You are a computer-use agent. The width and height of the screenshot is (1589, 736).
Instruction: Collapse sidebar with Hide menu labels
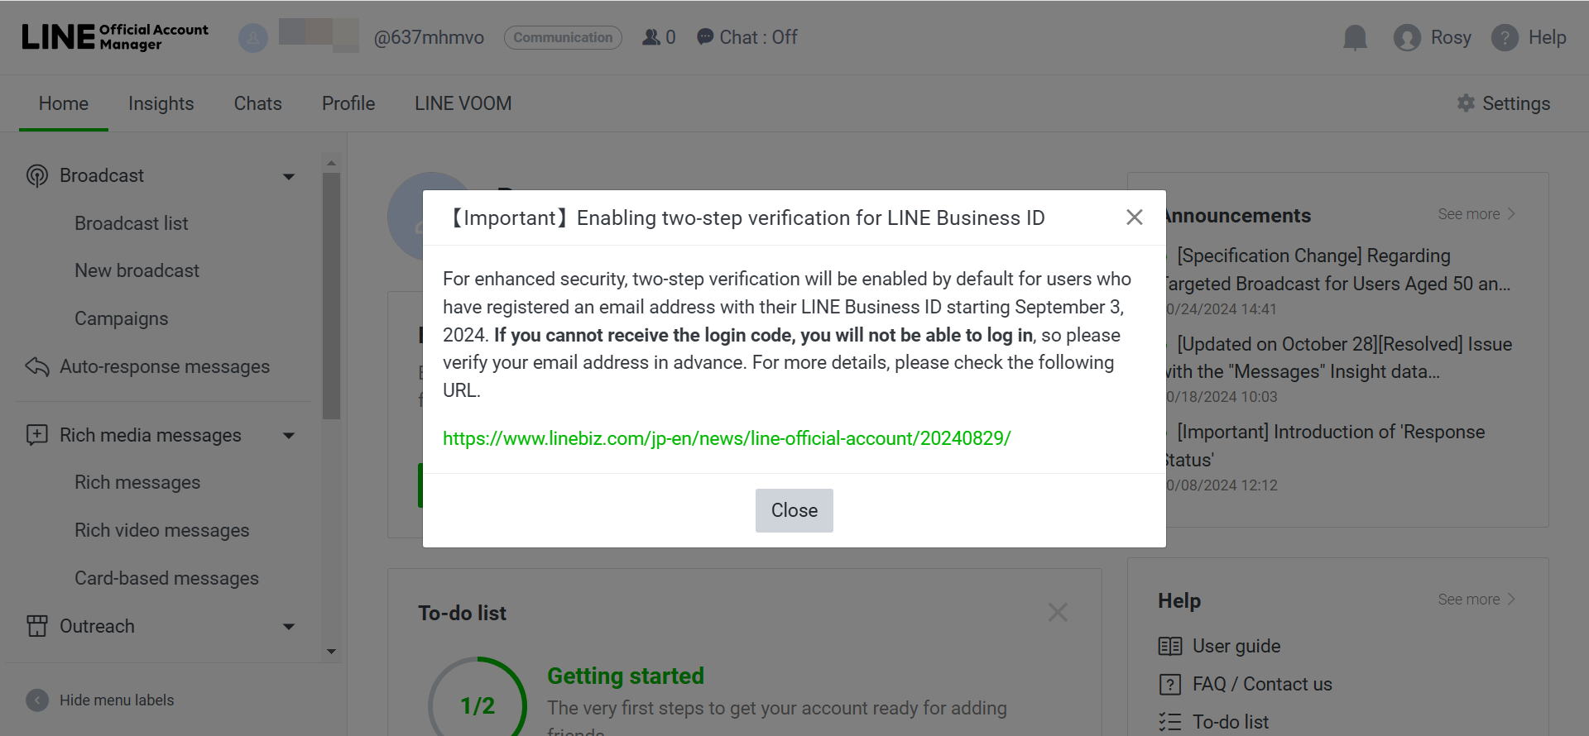(x=37, y=700)
